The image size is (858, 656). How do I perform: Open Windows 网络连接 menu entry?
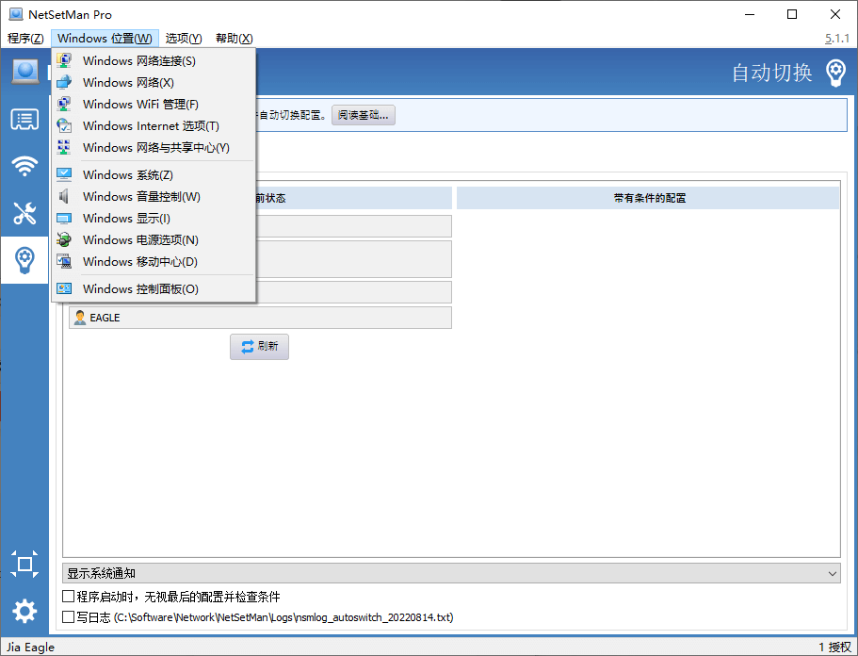[x=154, y=60]
